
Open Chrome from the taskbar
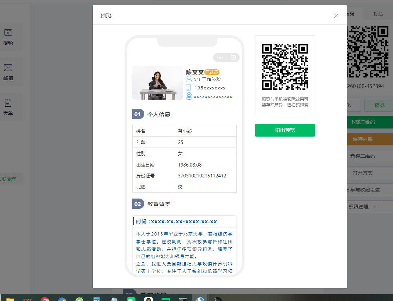pyautogui.click(x=45, y=299)
